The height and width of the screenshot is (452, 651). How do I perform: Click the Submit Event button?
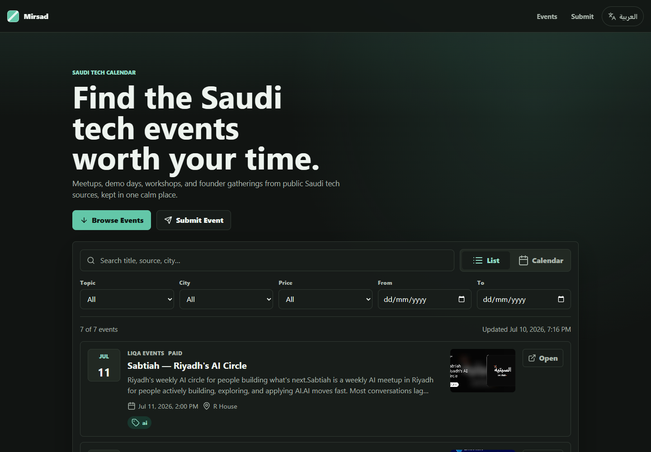pos(193,220)
